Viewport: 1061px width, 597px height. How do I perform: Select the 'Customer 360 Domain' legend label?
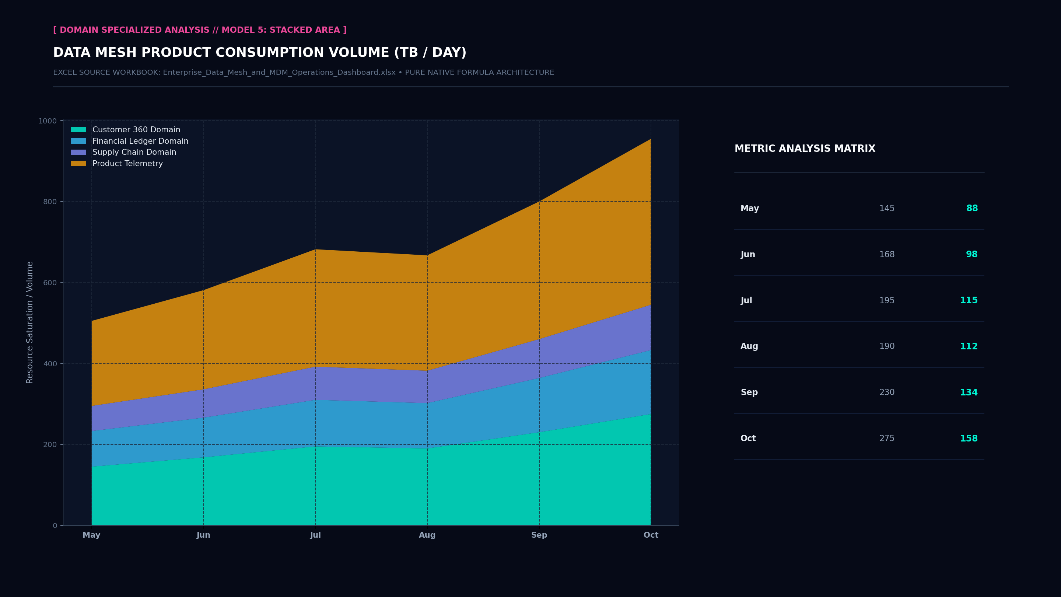click(x=136, y=130)
